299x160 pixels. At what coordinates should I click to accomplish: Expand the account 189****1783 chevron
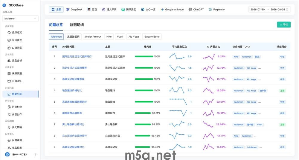[36, 154]
